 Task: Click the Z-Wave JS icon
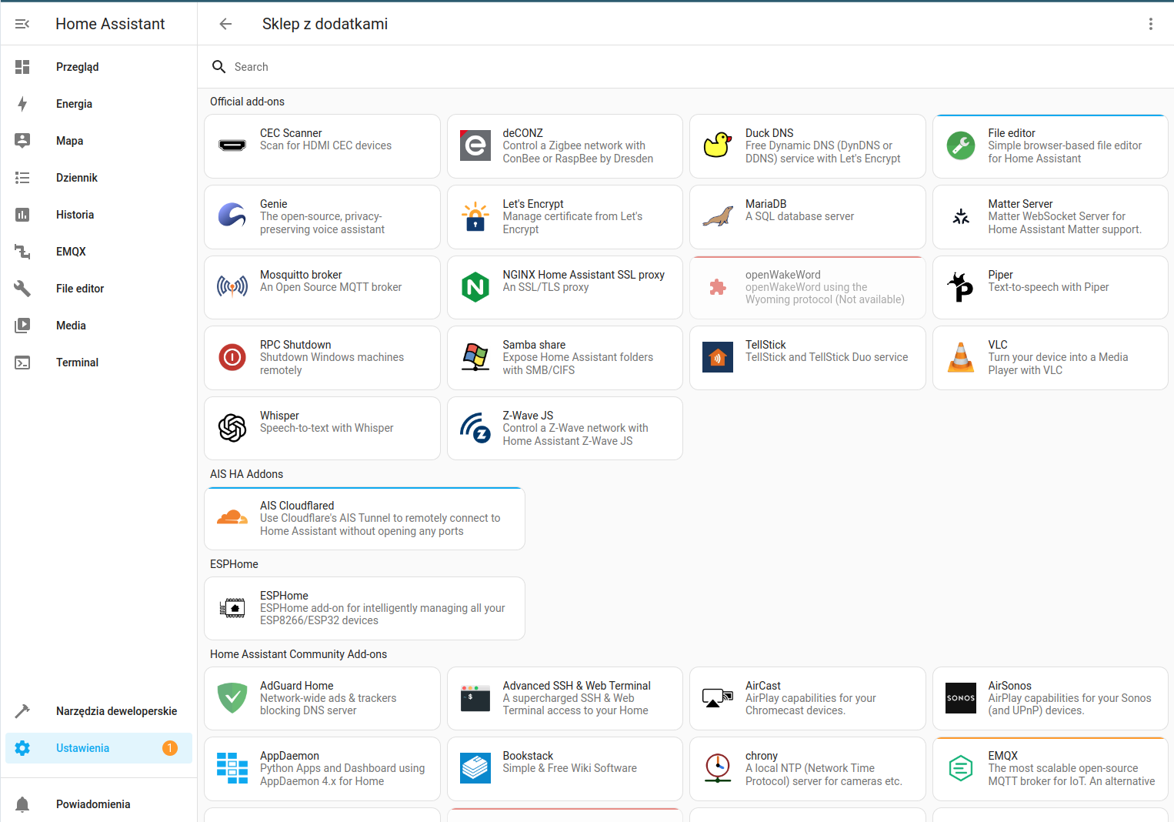475,428
